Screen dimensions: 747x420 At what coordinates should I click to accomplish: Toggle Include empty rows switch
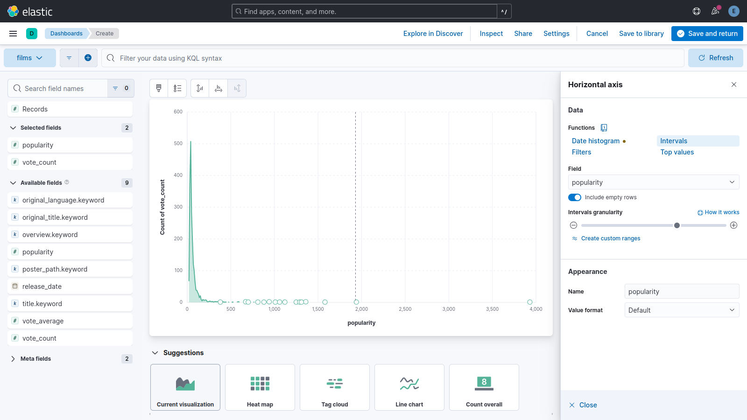(x=575, y=197)
